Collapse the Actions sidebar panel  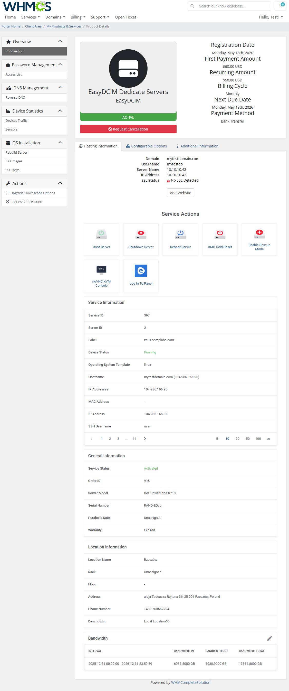point(60,183)
